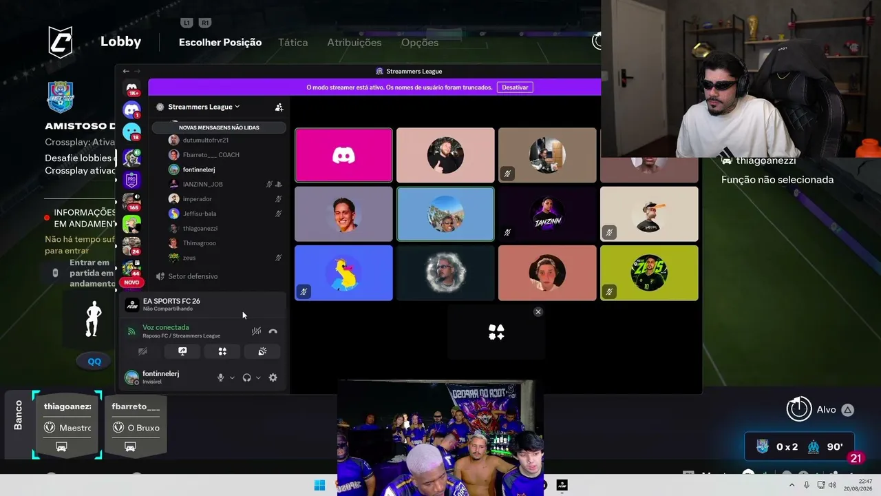881x496 pixels.
Task: Click the mute icon on the beige cap-avatar tile
Action: [x=609, y=233]
